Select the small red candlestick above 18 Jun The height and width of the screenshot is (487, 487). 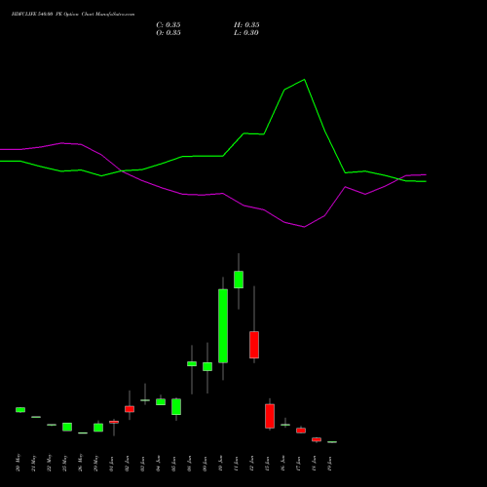click(317, 439)
